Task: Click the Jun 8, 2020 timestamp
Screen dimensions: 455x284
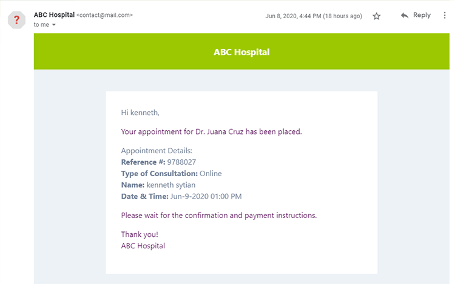Action: coord(314,16)
